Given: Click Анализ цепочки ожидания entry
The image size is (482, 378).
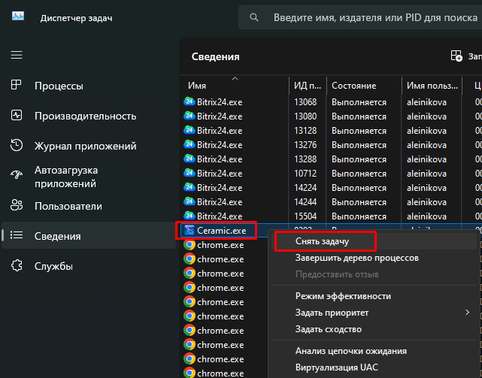Looking at the screenshot, I should tap(351, 351).
